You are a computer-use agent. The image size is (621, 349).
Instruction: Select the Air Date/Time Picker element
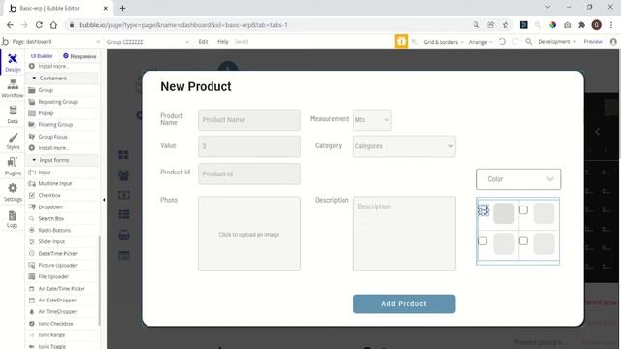[x=61, y=289]
